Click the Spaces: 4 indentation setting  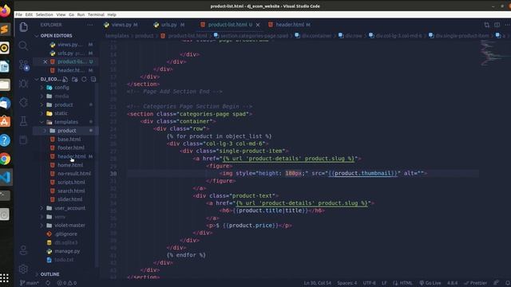tap(347, 283)
